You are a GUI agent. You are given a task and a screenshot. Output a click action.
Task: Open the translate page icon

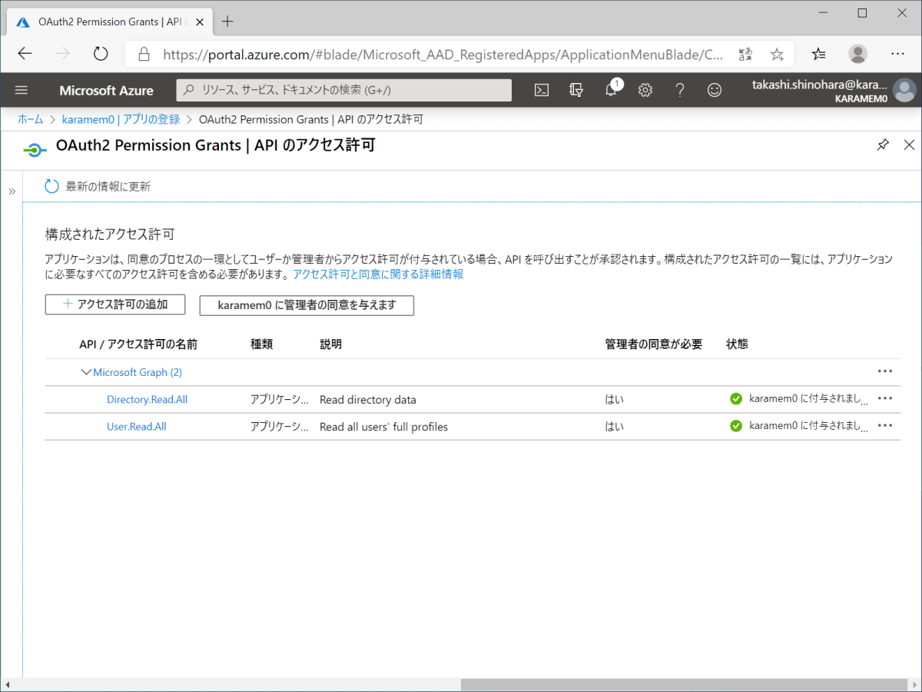745,54
